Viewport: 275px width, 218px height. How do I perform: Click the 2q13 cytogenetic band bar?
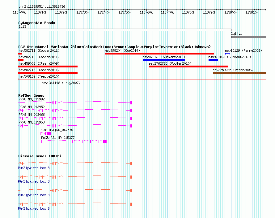click(125, 30)
